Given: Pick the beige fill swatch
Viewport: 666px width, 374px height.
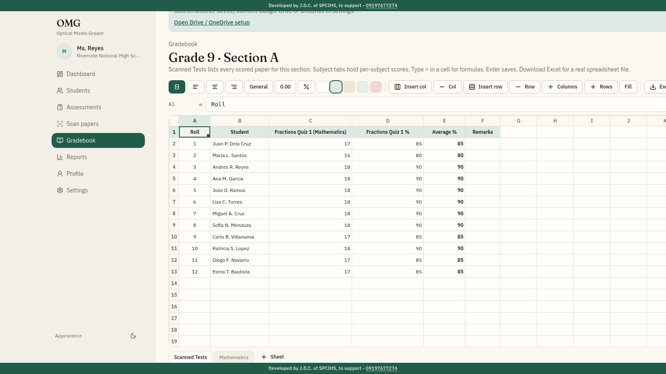Looking at the screenshot, I should coord(349,87).
